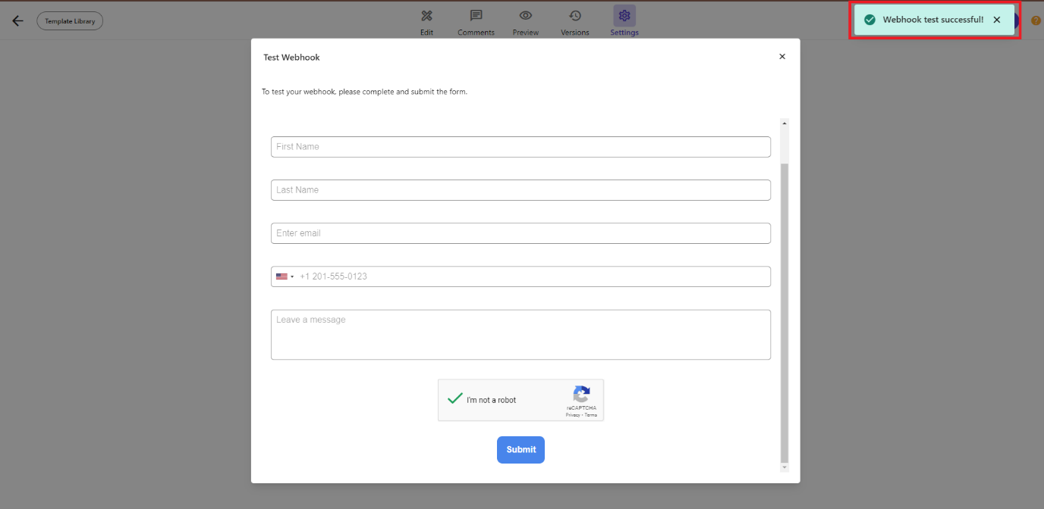1044x509 pixels.
Task: Click the orange help question icon
Action: point(1036,20)
